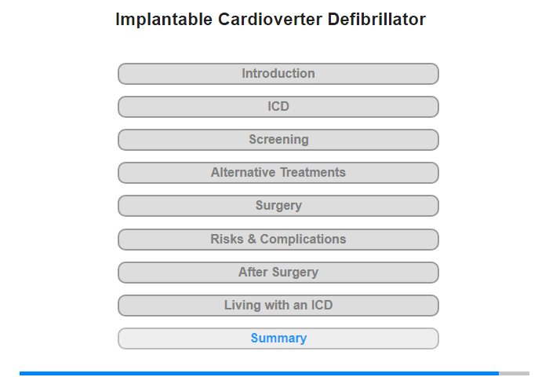The height and width of the screenshot is (377, 549).
Task: Go to the Screening section
Action: click(278, 140)
